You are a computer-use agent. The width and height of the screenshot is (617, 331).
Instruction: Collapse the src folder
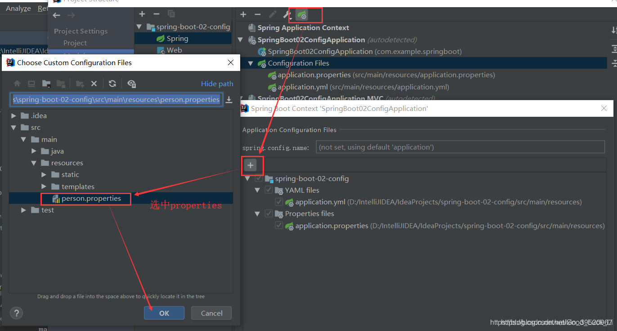point(14,128)
